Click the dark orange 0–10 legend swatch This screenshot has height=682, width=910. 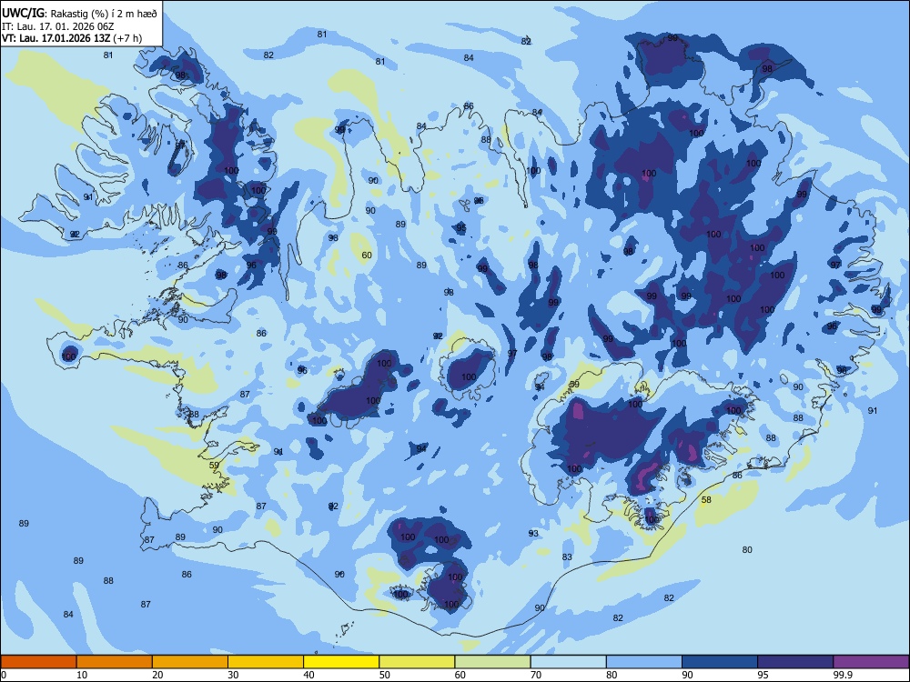pyautogui.click(x=38, y=662)
